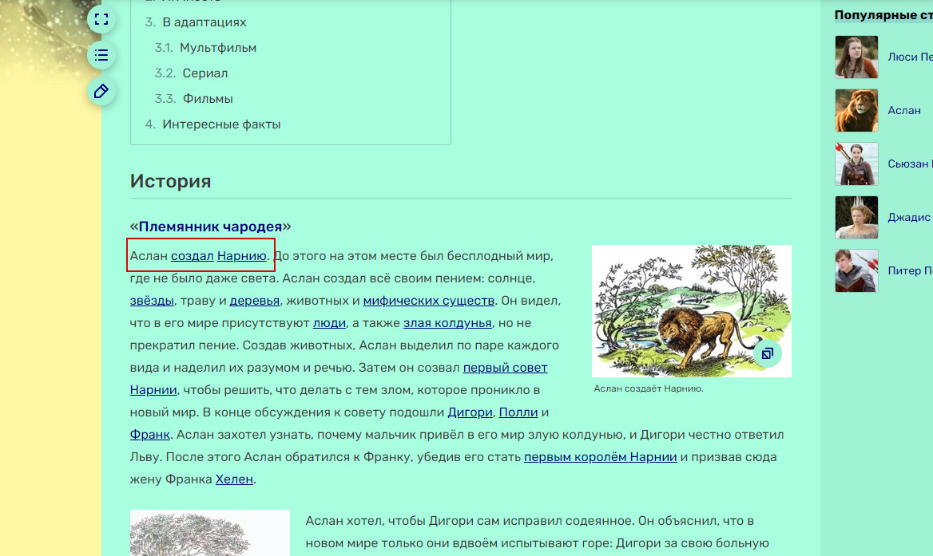Click the Аслан lion thumbnail in sidebar
Image resolution: width=933 pixels, height=556 pixels.
[856, 110]
